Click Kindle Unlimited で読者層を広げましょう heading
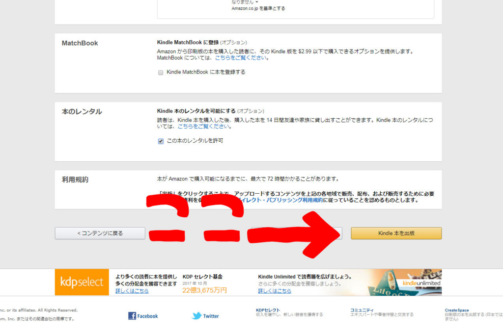 (x=305, y=277)
